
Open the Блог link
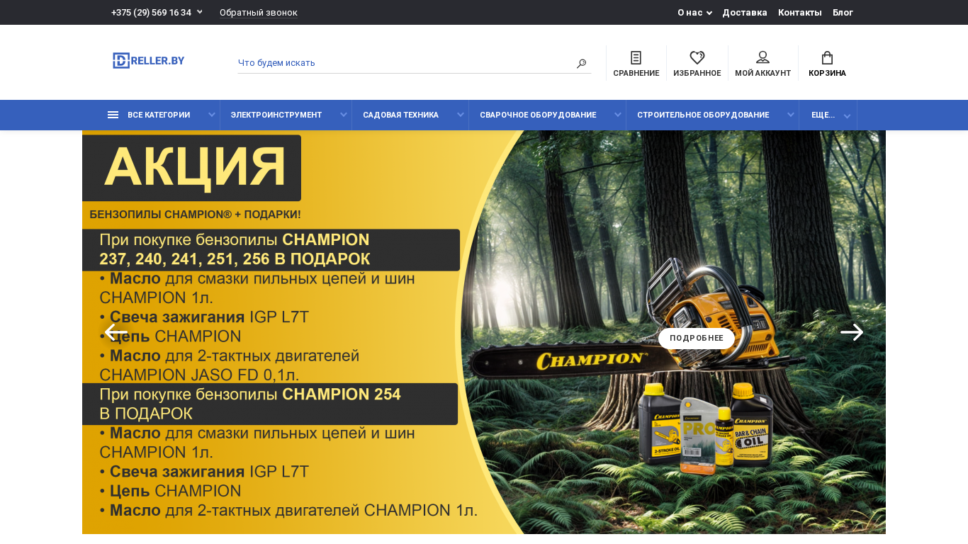(x=843, y=13)
